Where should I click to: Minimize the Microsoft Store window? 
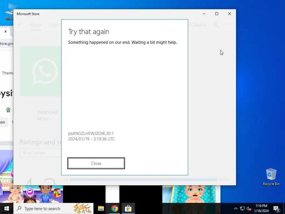204,14
